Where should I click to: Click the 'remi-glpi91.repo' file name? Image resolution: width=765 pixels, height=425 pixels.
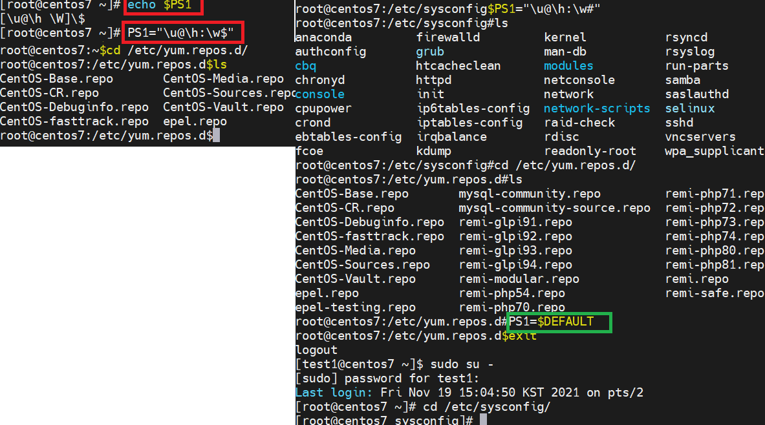[515, 222]
